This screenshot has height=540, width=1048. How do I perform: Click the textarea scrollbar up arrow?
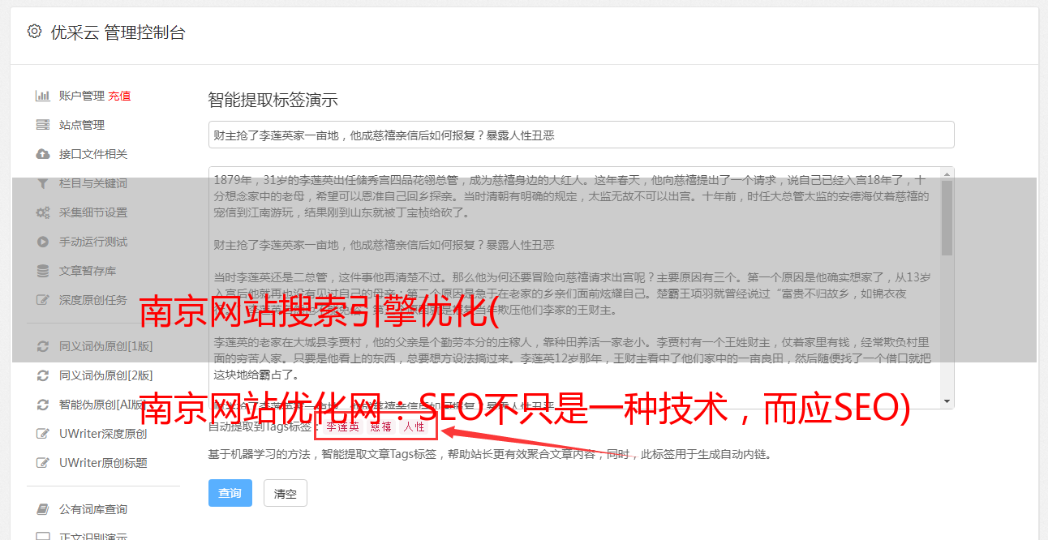(947, 174)
